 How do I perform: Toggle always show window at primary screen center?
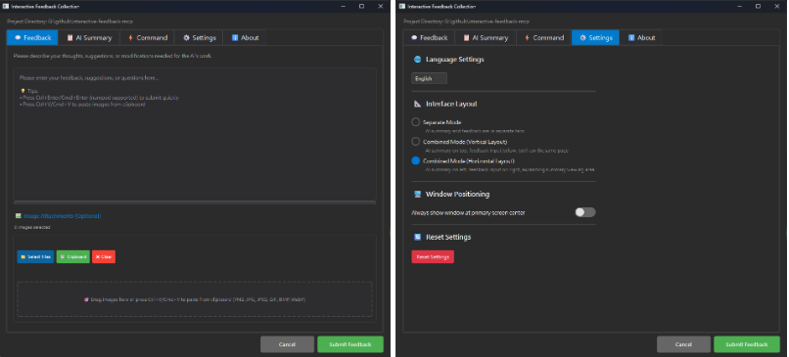point(585,212)
